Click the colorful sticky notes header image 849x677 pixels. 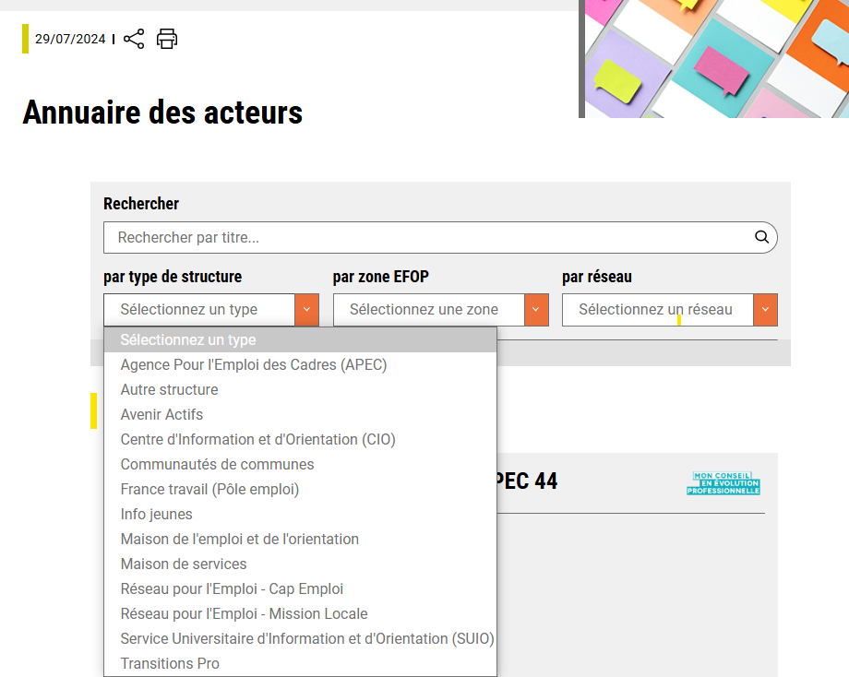(x=717, y=58)
